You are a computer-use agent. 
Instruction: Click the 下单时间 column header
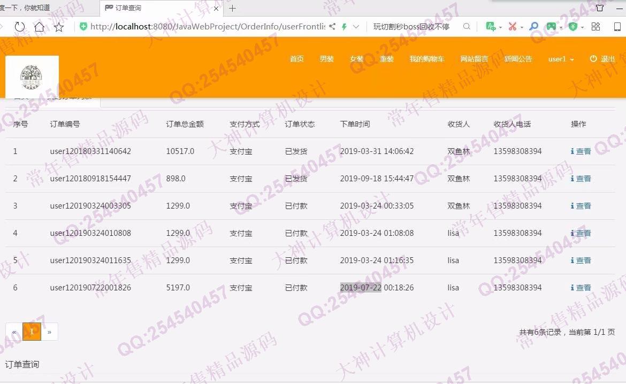(x=355, y=124)
